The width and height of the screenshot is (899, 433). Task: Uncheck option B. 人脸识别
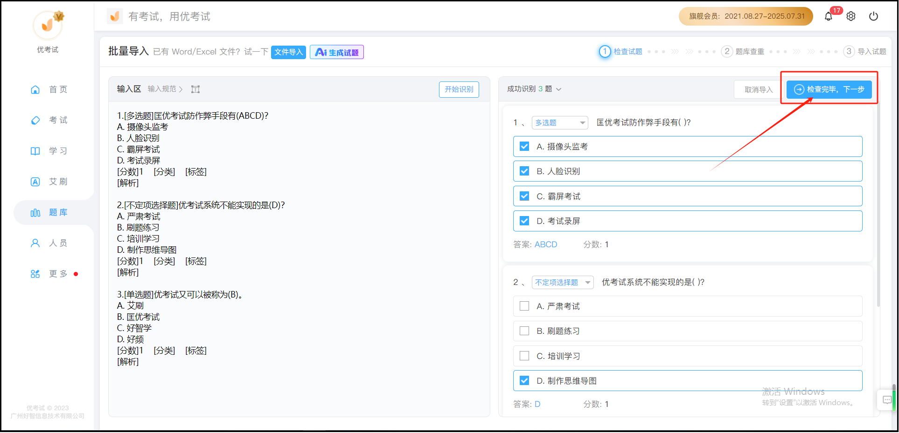click(524, 171)
